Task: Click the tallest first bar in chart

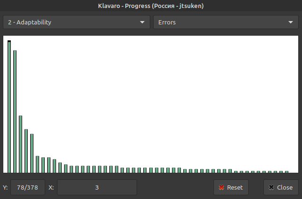Action: 9,107
